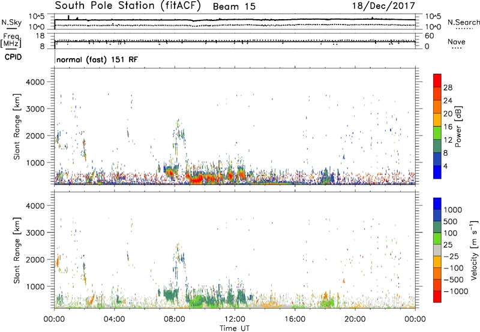The width and height of the screenshot is (480, 332).
Task: Click the green velocity scatter near 18:00
Action: point(328,303)
